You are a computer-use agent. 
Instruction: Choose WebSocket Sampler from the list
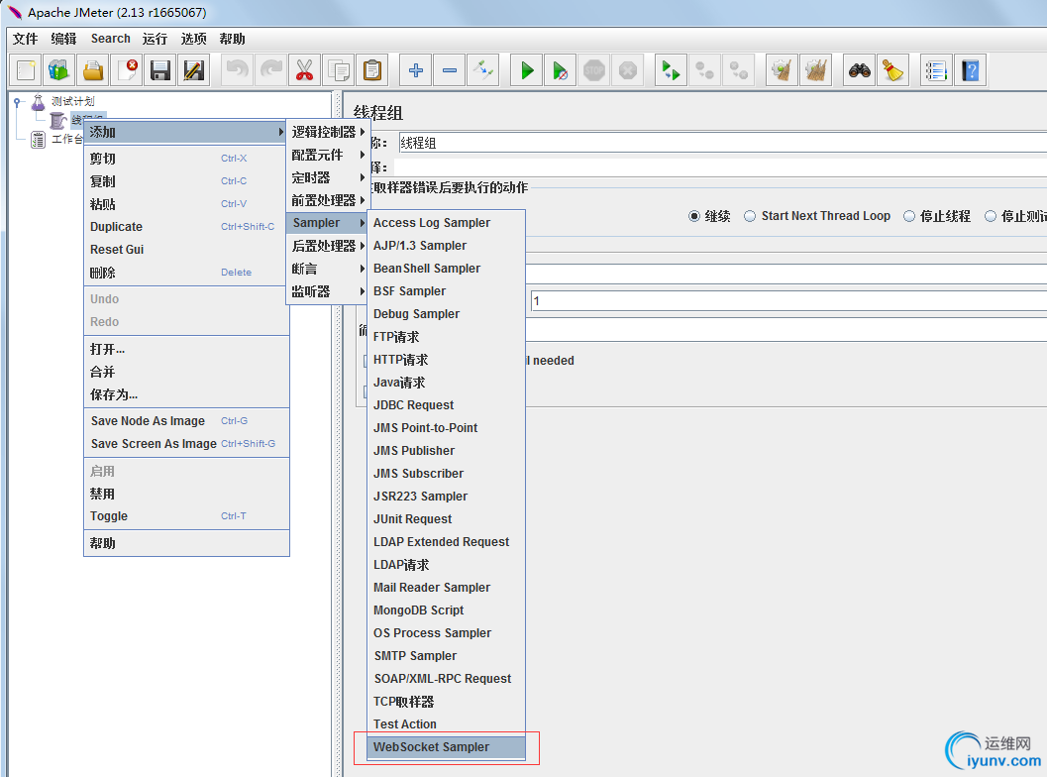pos(446,747)
